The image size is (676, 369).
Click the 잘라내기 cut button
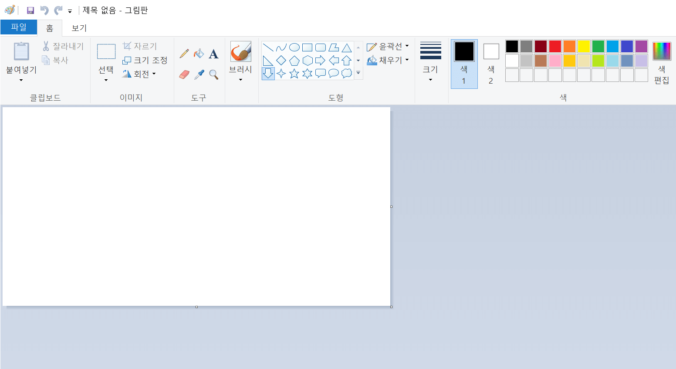tap(63, 46)
